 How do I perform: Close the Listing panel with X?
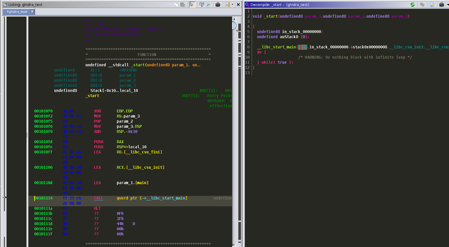point(238,5)
